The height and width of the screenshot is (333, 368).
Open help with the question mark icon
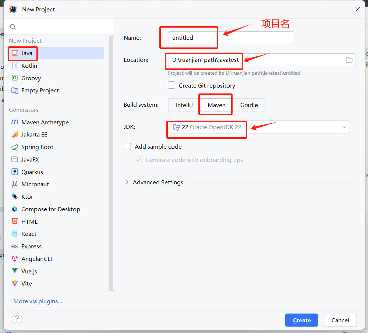point(17,319)
